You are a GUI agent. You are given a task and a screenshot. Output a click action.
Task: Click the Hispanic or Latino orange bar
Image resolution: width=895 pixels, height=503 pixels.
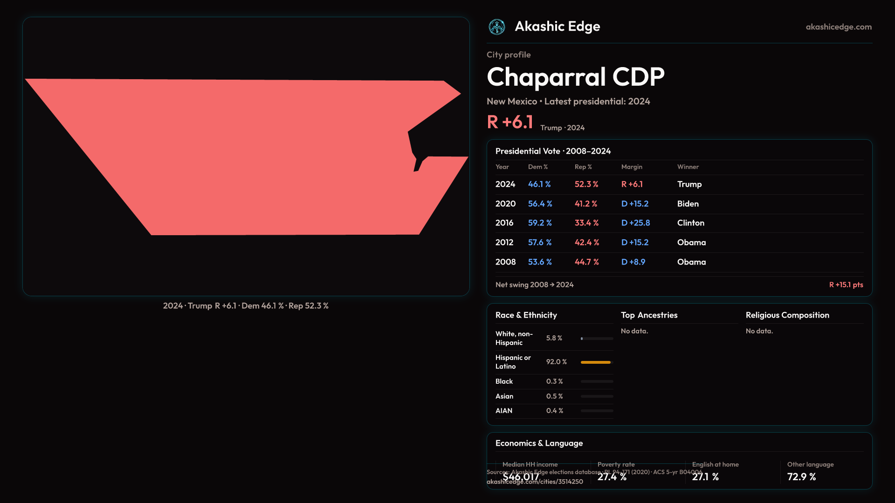pos(595,362)
